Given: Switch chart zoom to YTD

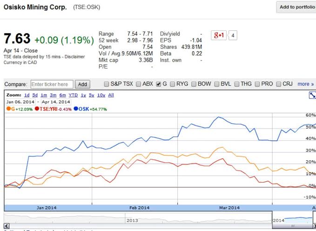Looking at the screenshot, I should click(x=73, y=95).
